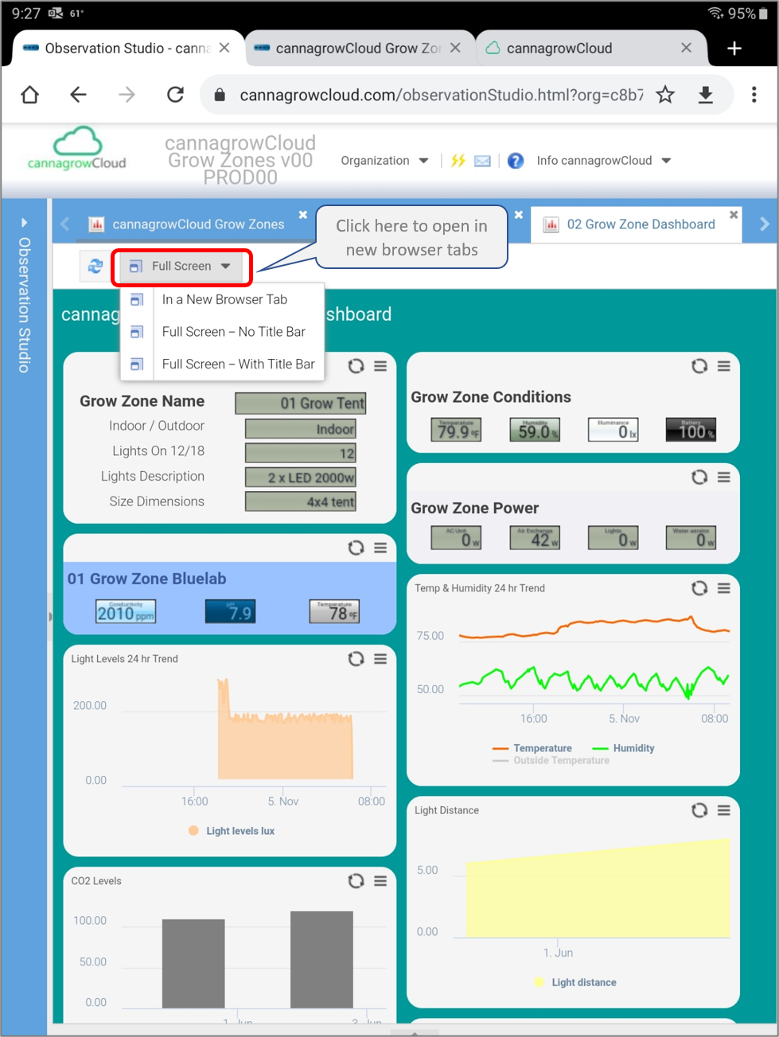Refresh the Light Levels 24 hr Trend chart
779x1037 pixels.
(356, 659)
